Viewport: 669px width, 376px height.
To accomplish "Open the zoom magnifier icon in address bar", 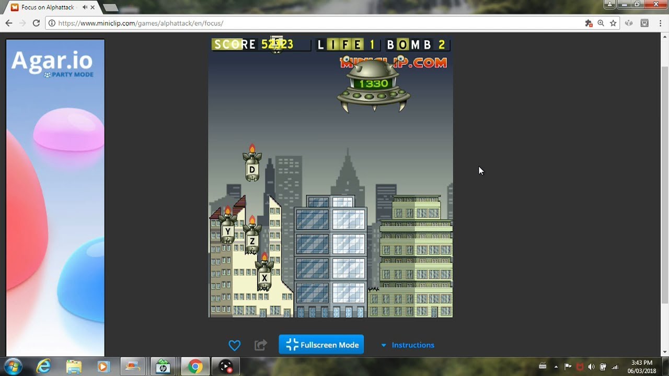I will point(601,23).
